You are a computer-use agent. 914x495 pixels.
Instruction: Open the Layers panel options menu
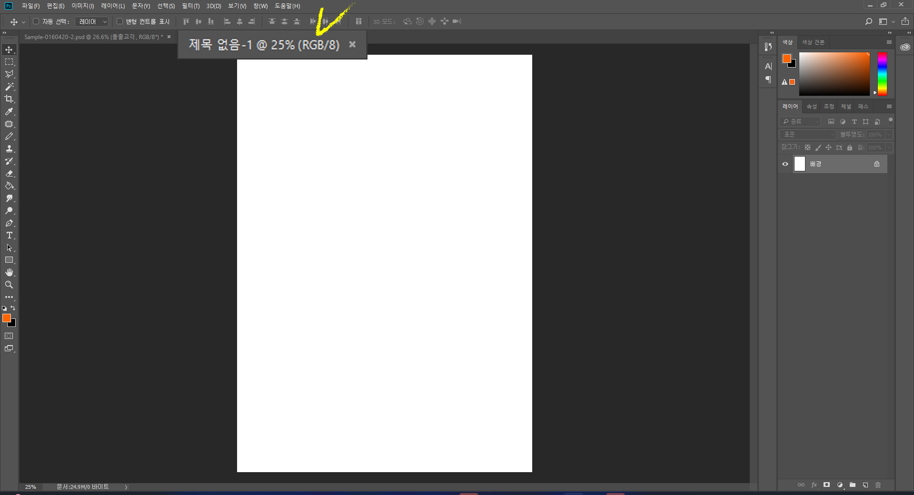pos(889,107)
